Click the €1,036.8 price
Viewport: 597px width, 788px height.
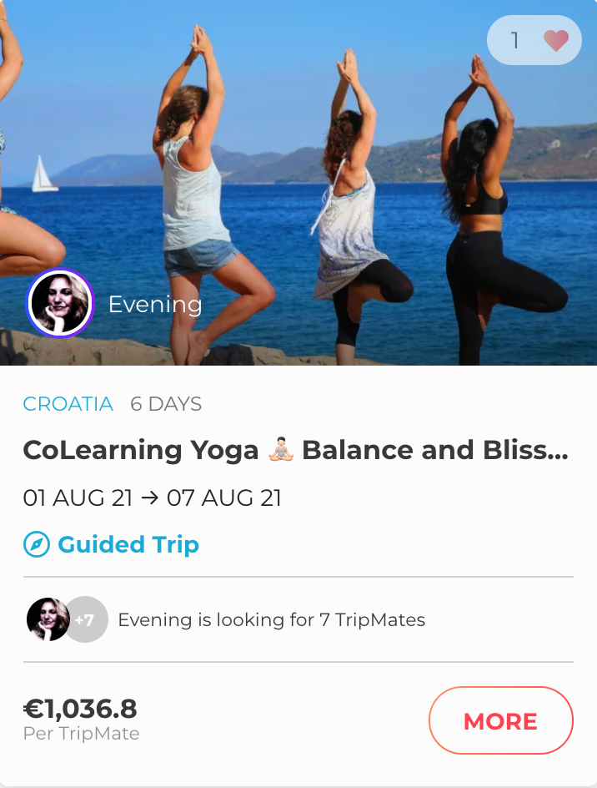click(80, 709)
